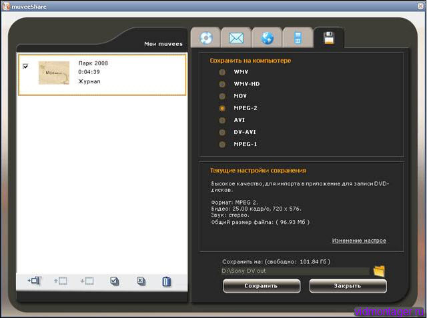This screenshot has height=318, width=427.
Task: Select the save to computer floppy tab
Action: (328, 38)
